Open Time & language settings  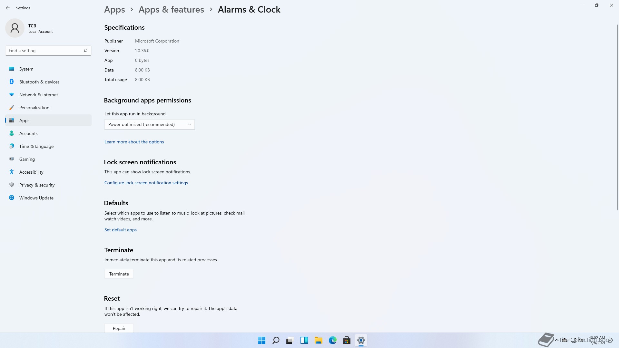48,146
